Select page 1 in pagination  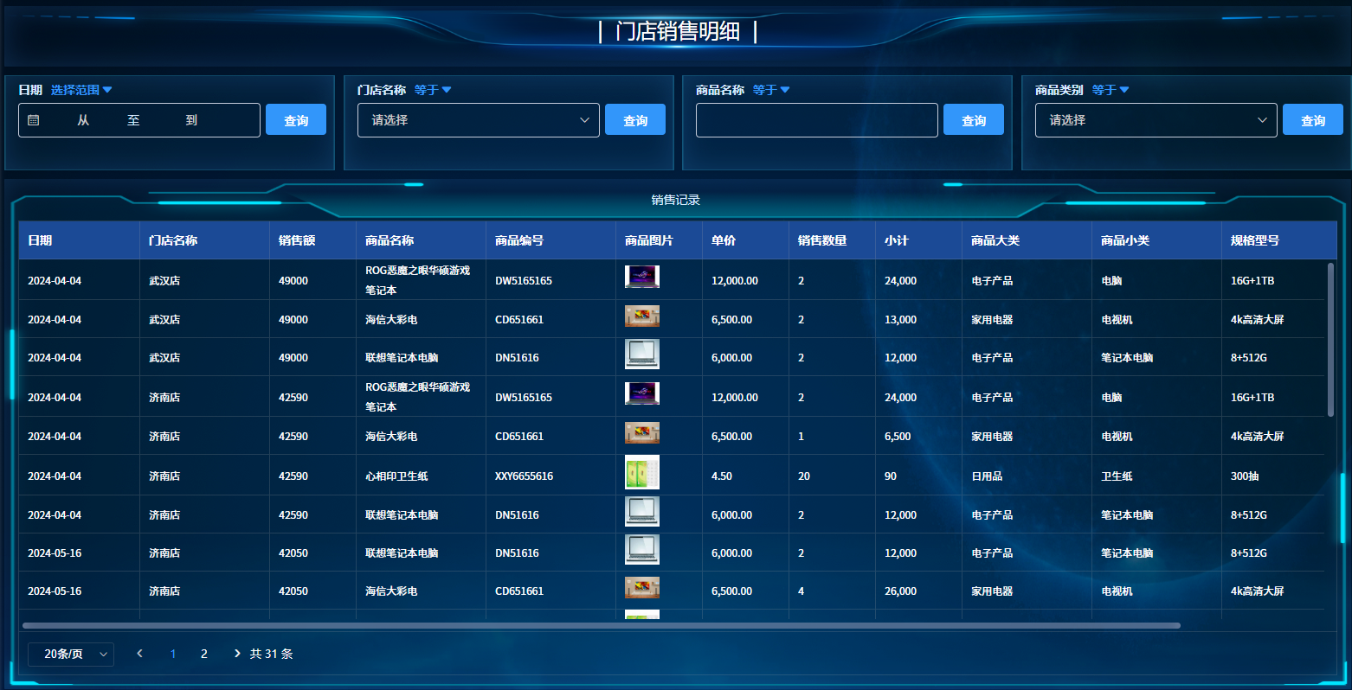pos(173,654)
